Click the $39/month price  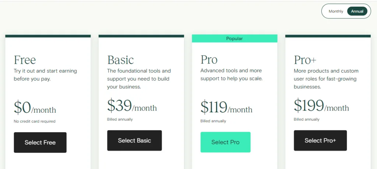(x=132, y=106)
